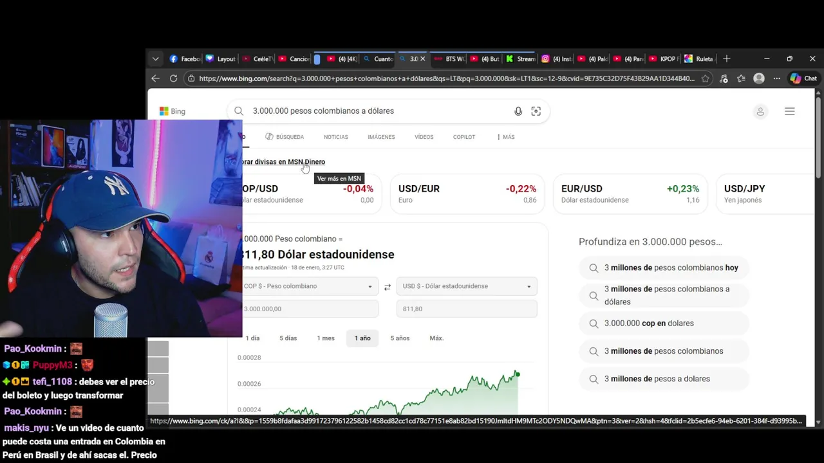Close the active Bing search tab
Viewport: 824px width, 463px height.
[x=422, y=59]
